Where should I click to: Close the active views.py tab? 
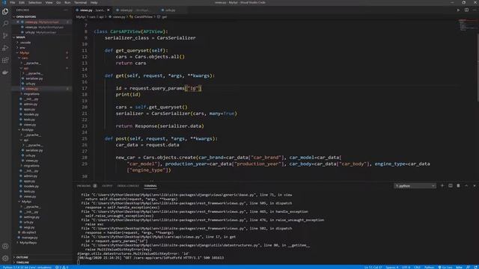[108, 10]
